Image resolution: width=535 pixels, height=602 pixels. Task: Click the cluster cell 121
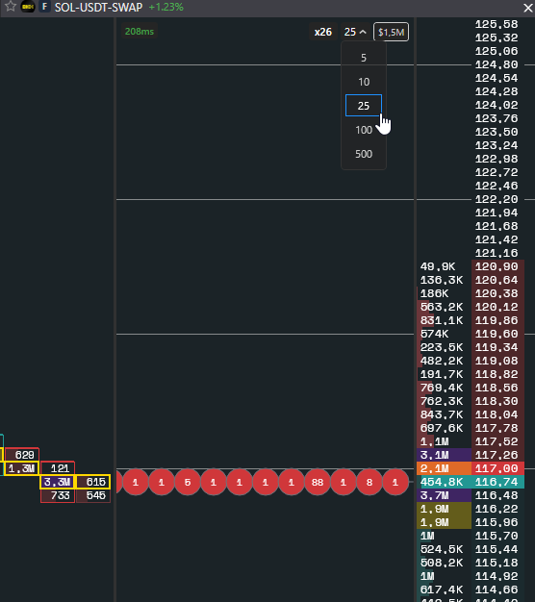(58, 468)
